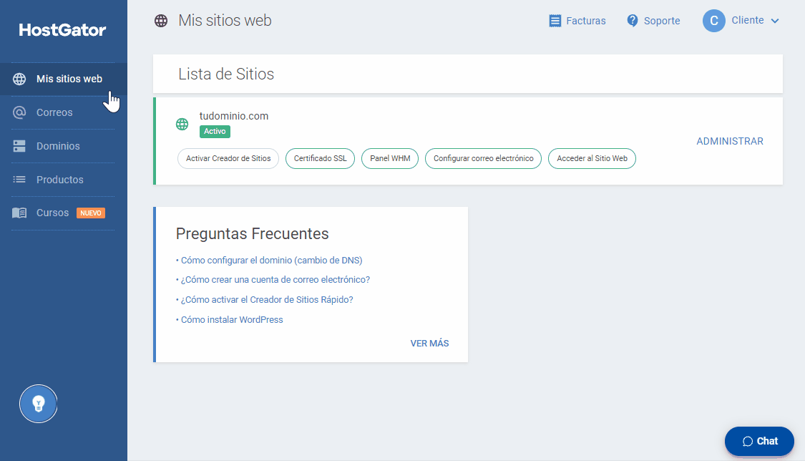Screen dimensions: 805x461
Task: Click the Mis sitios web page title
Action: [225, 21]
